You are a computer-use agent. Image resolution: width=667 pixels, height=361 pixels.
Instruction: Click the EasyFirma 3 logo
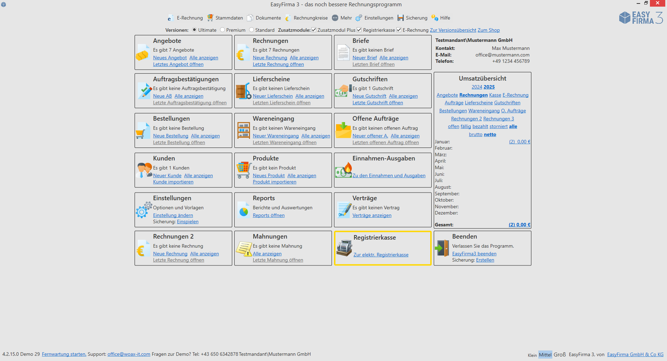tap(641, 18)
